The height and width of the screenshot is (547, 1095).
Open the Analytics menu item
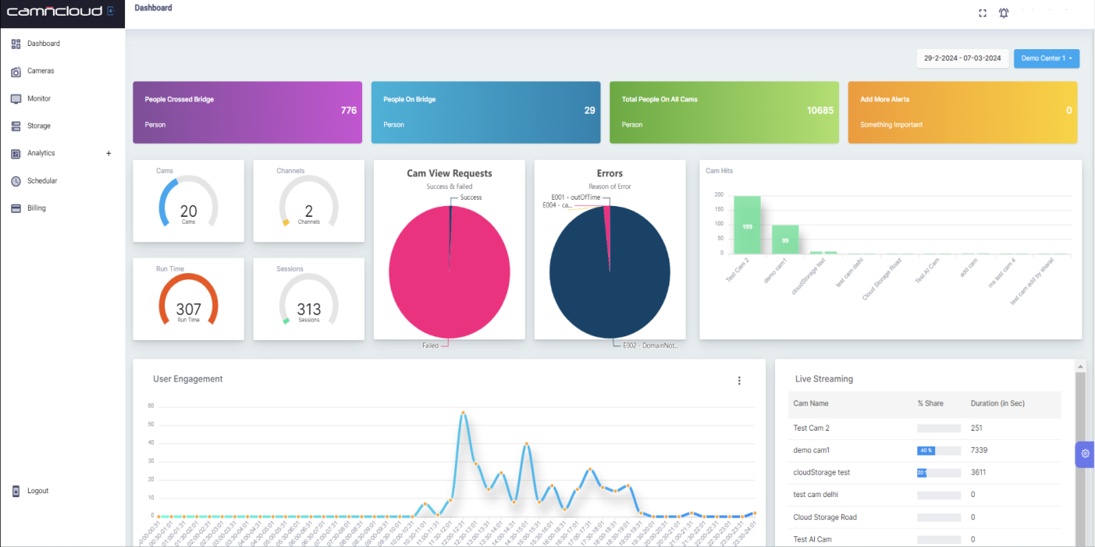point(41,154)
